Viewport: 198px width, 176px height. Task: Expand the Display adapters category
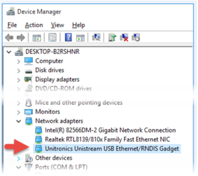[19, 80]
